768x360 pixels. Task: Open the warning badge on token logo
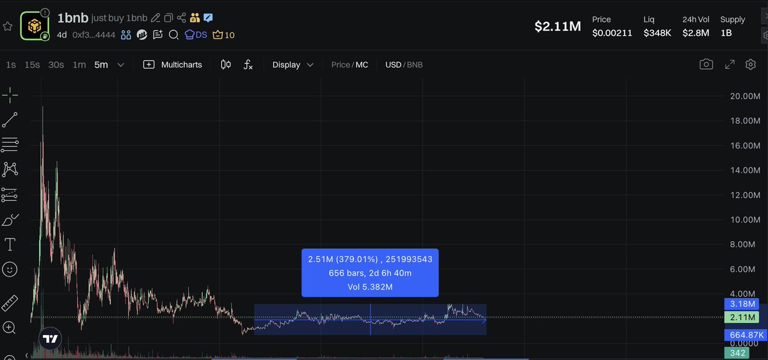click(45, 13)
